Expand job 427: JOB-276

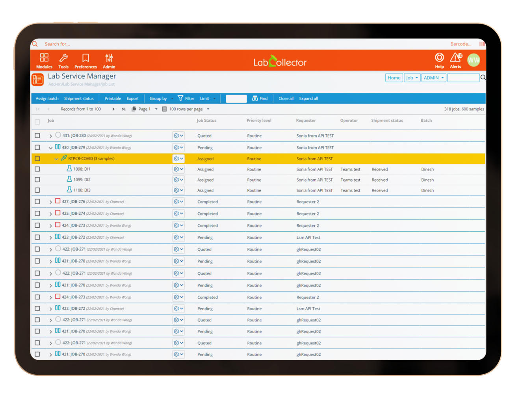[50, 202]
